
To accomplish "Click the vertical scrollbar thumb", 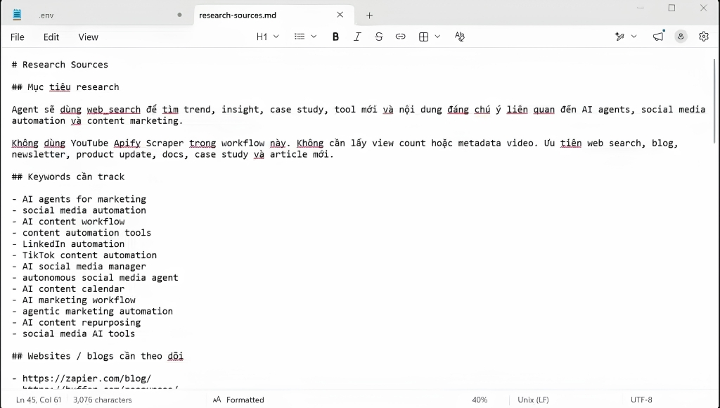I will [714, 101].
